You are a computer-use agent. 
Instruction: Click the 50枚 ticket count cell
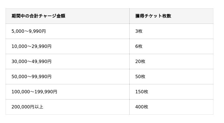[140, 76]
